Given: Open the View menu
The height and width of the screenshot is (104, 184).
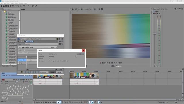Looking at the screenshot, I should tap(8, 3).
